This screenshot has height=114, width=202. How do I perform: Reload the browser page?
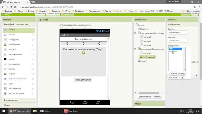[11, 7]
